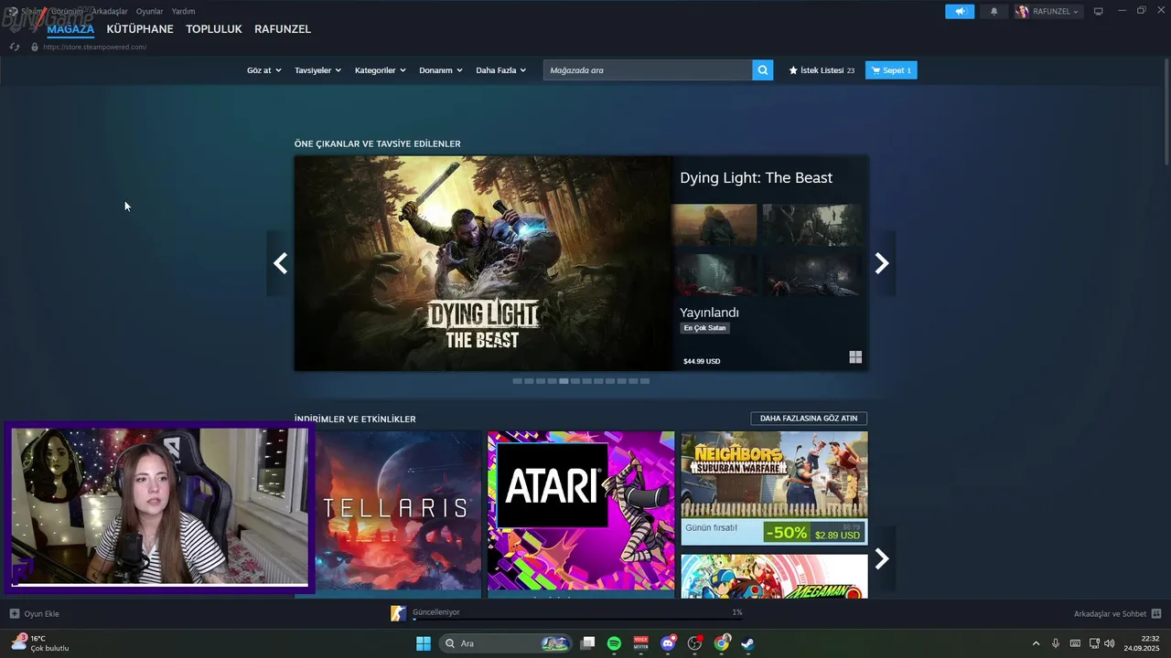
Task: Open the RAFUNZEL account dropdown
Action: click(x=1047, y=12)
